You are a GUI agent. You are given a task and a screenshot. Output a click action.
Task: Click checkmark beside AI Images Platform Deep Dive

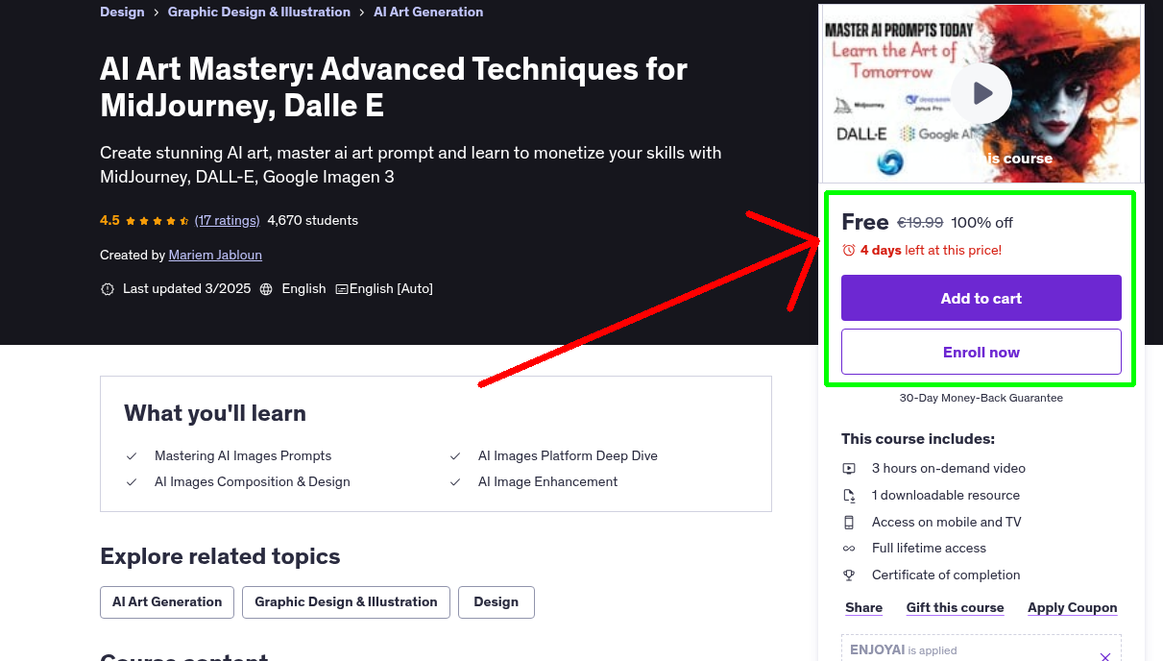(455, 456)
